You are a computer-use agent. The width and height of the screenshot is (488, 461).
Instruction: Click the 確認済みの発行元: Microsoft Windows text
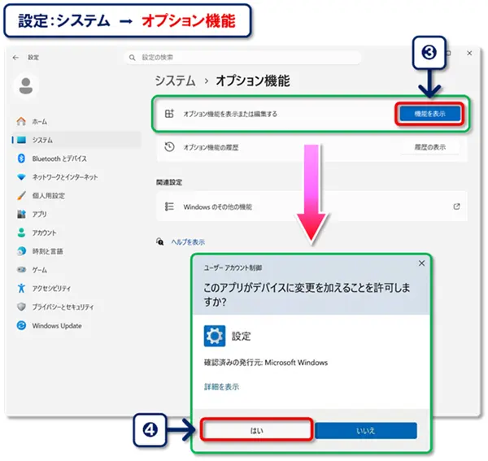click(266, 363)
